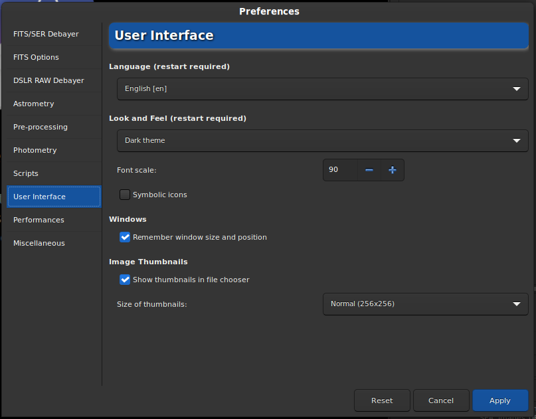Click the Windows section heading
Image resolution: width=536 pixels, height=419 pixels.
pos(128,219)
